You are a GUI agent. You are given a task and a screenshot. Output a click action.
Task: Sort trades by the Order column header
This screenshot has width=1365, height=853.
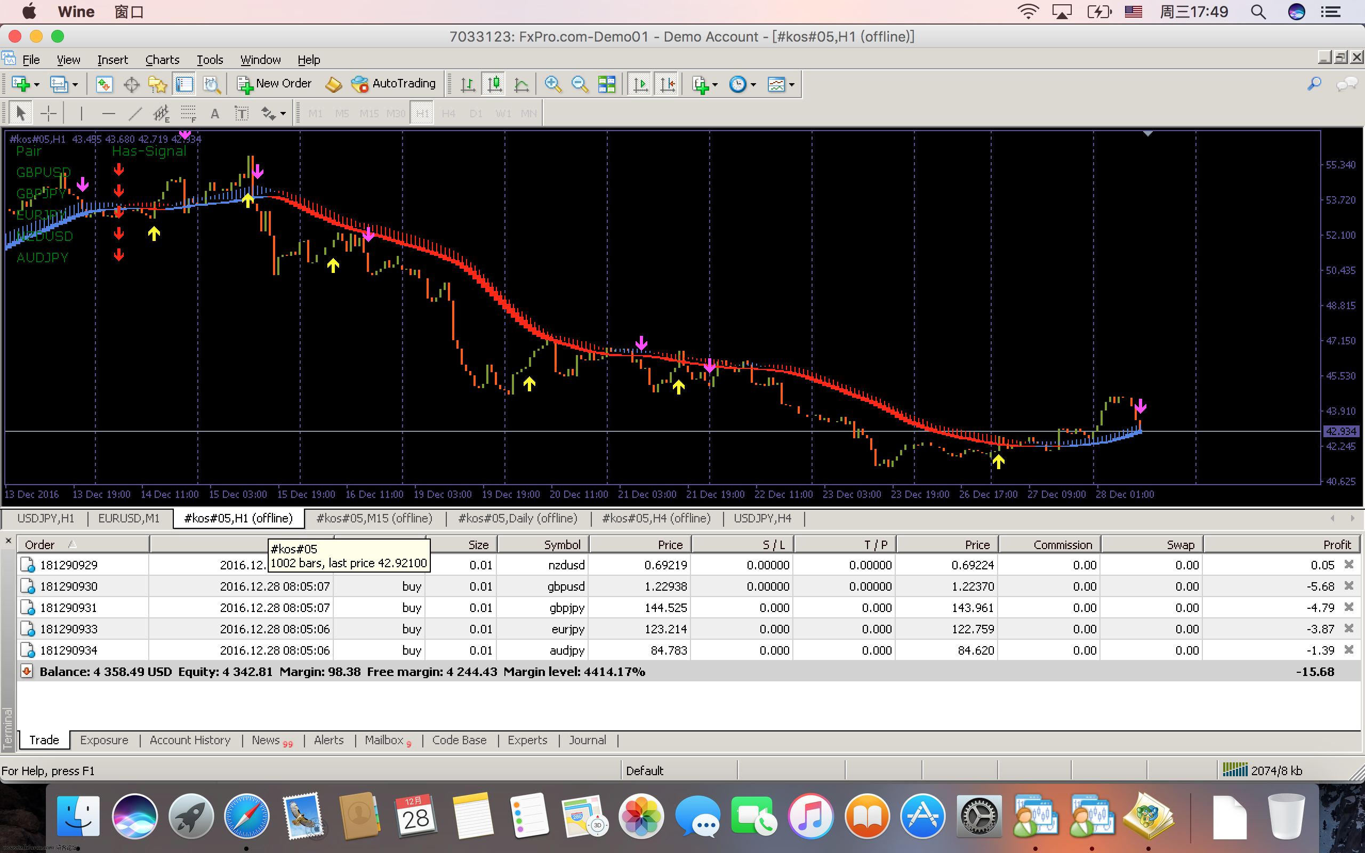point(84,544)
